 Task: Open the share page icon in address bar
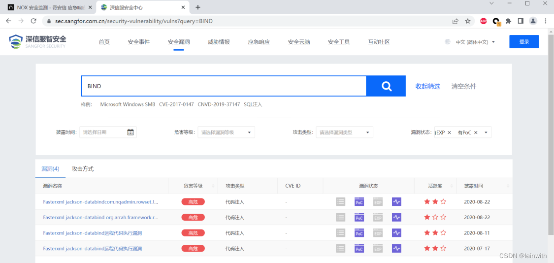(x=456, y=21)
